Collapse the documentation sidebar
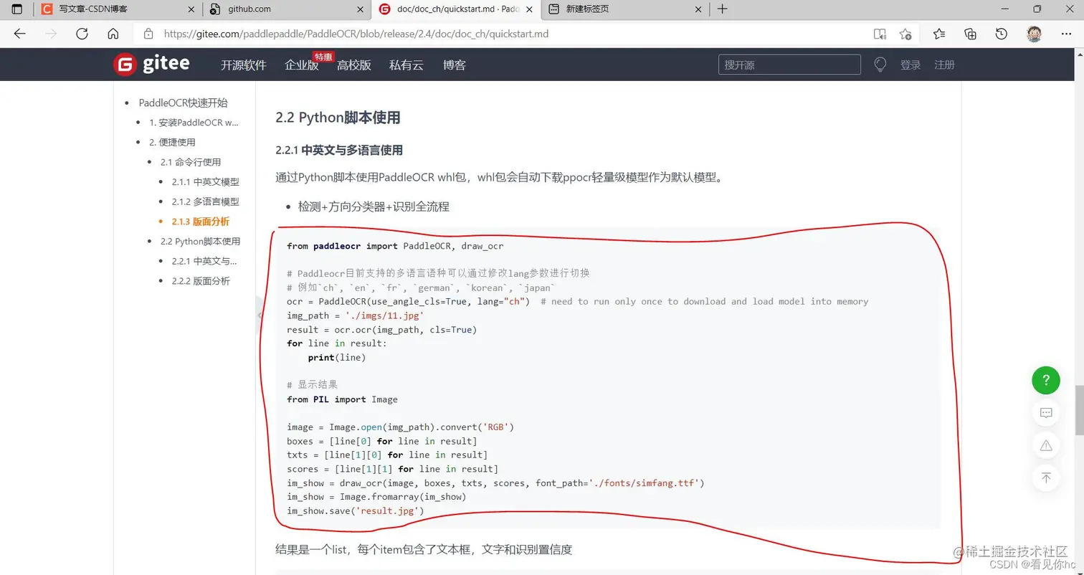Image resolution: width=1084 pixels, height=575 pixels. (x=260, y=313)
